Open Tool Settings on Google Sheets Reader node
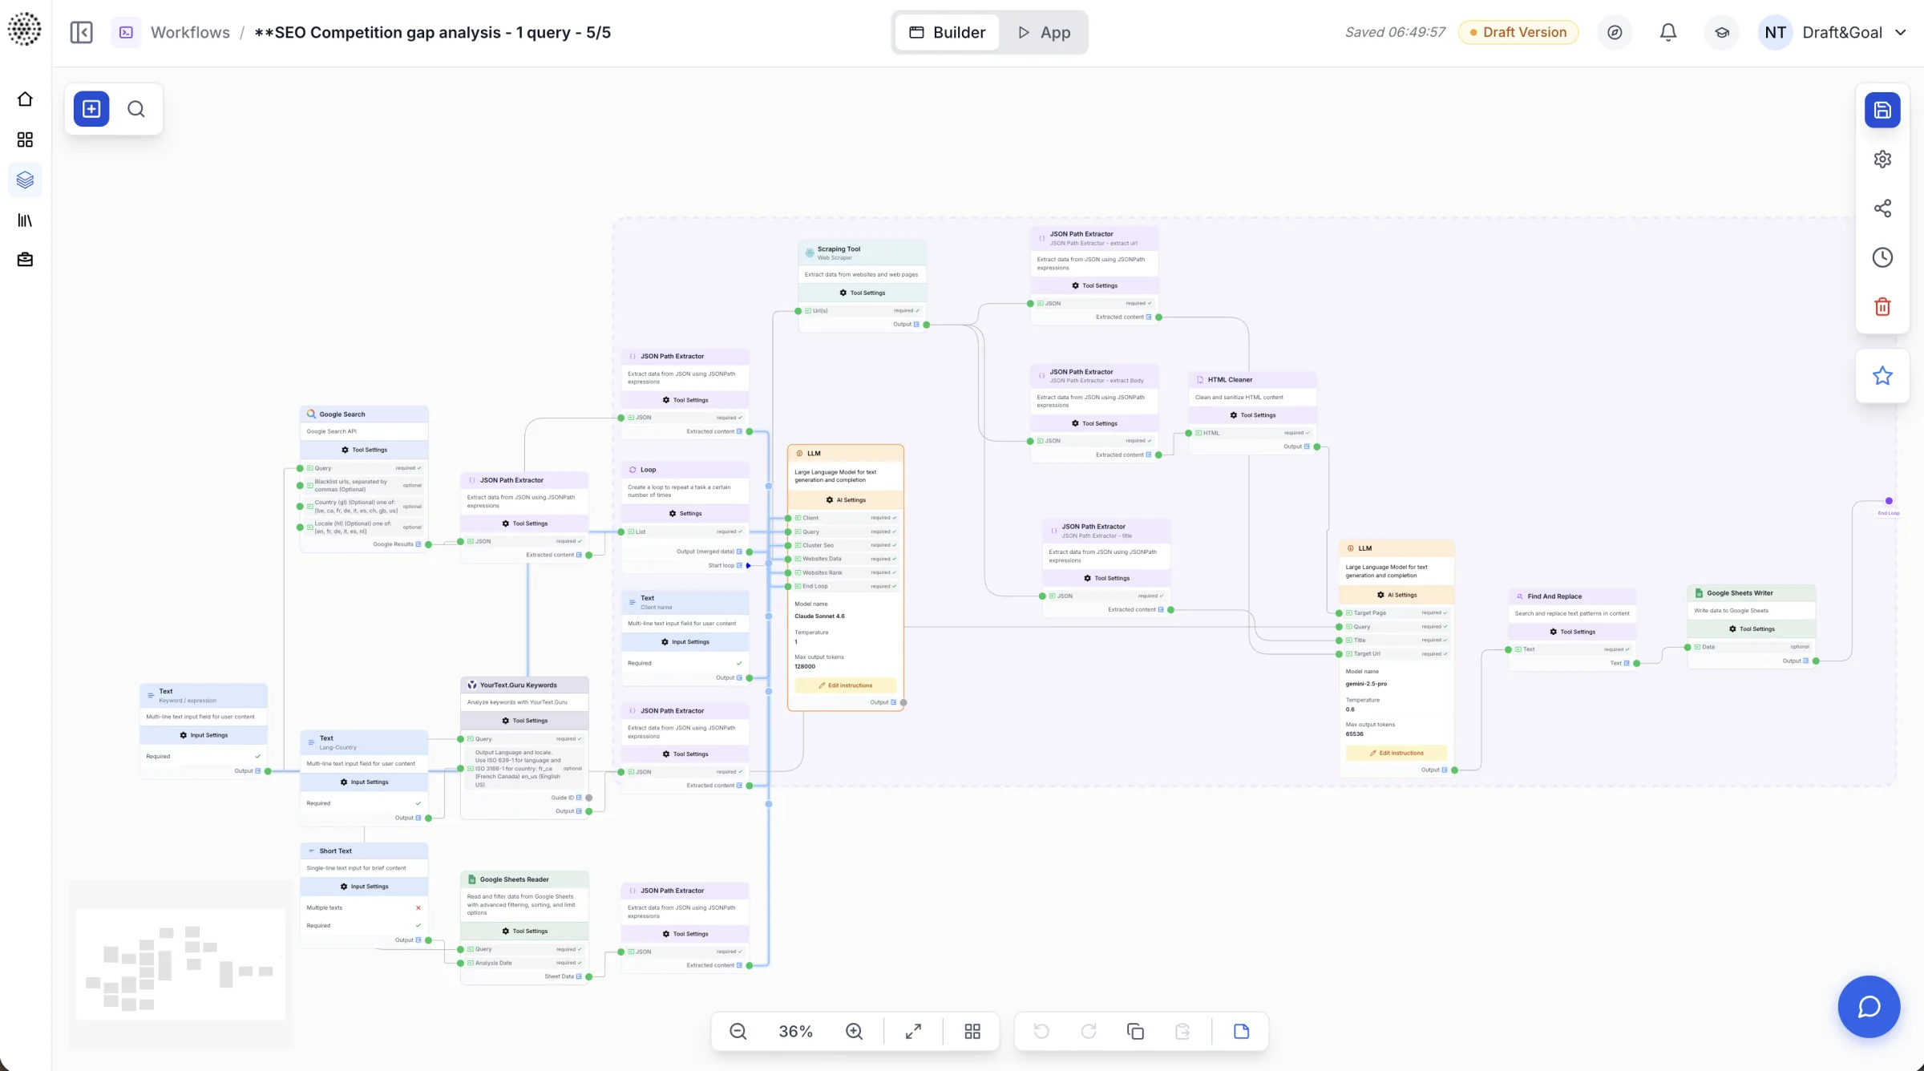This screenshot has width=1924, height=1071. point(524,931)
